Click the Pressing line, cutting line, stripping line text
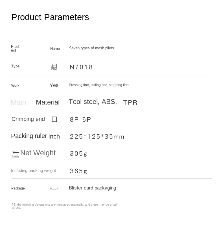This screenshot has height=228, width=223. coord(99,85)
